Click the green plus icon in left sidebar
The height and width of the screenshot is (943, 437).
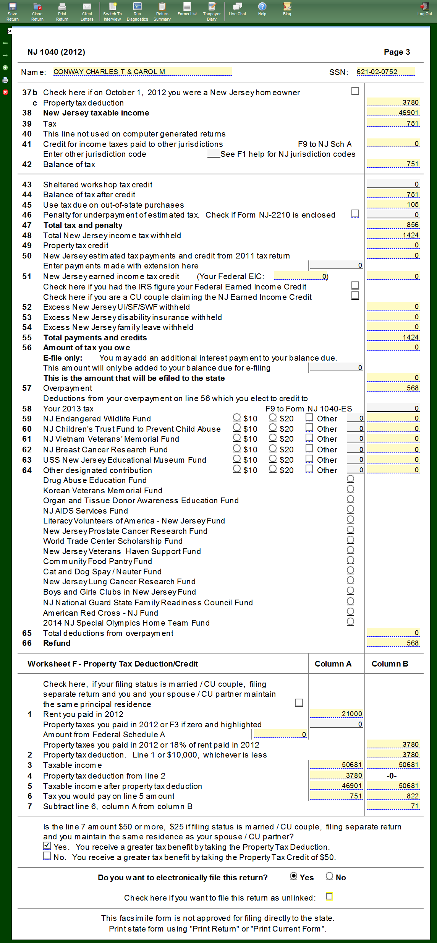(5, 68)
